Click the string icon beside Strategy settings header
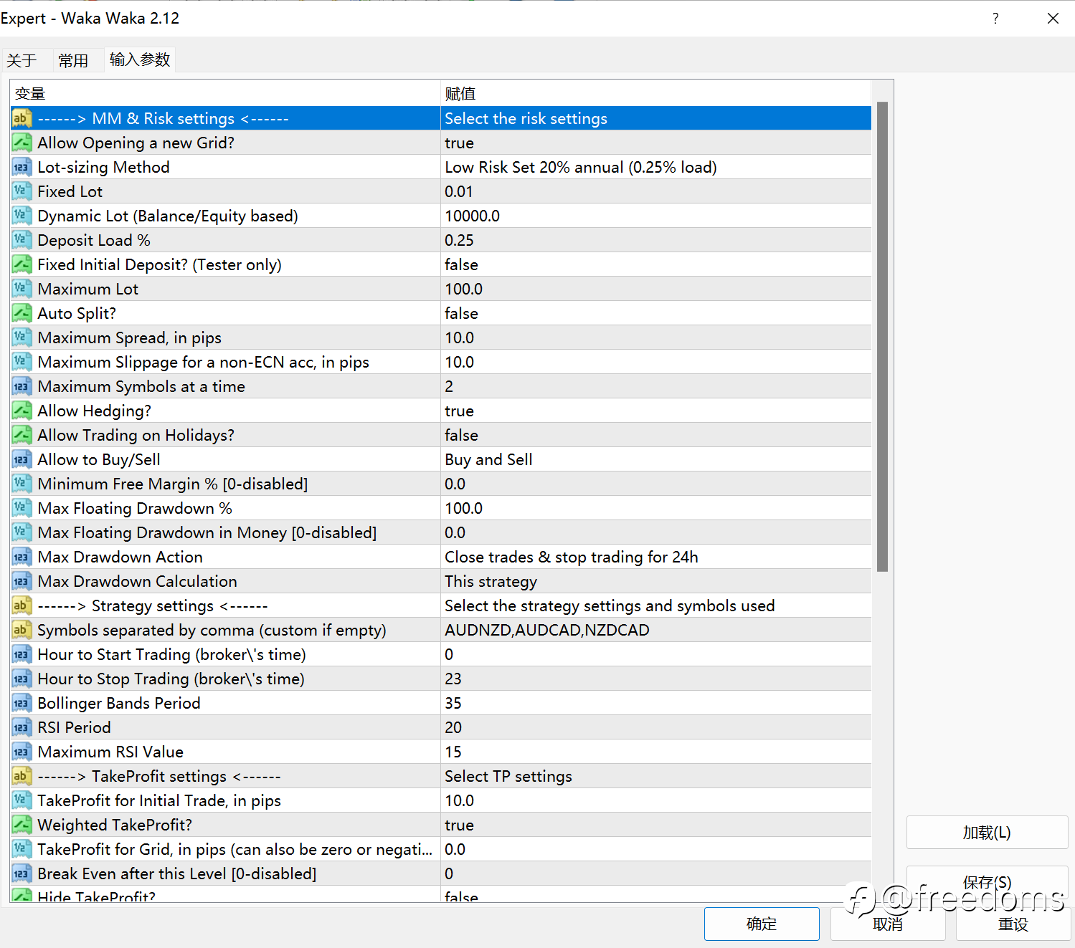1075x948 pixels. point(22,605)
